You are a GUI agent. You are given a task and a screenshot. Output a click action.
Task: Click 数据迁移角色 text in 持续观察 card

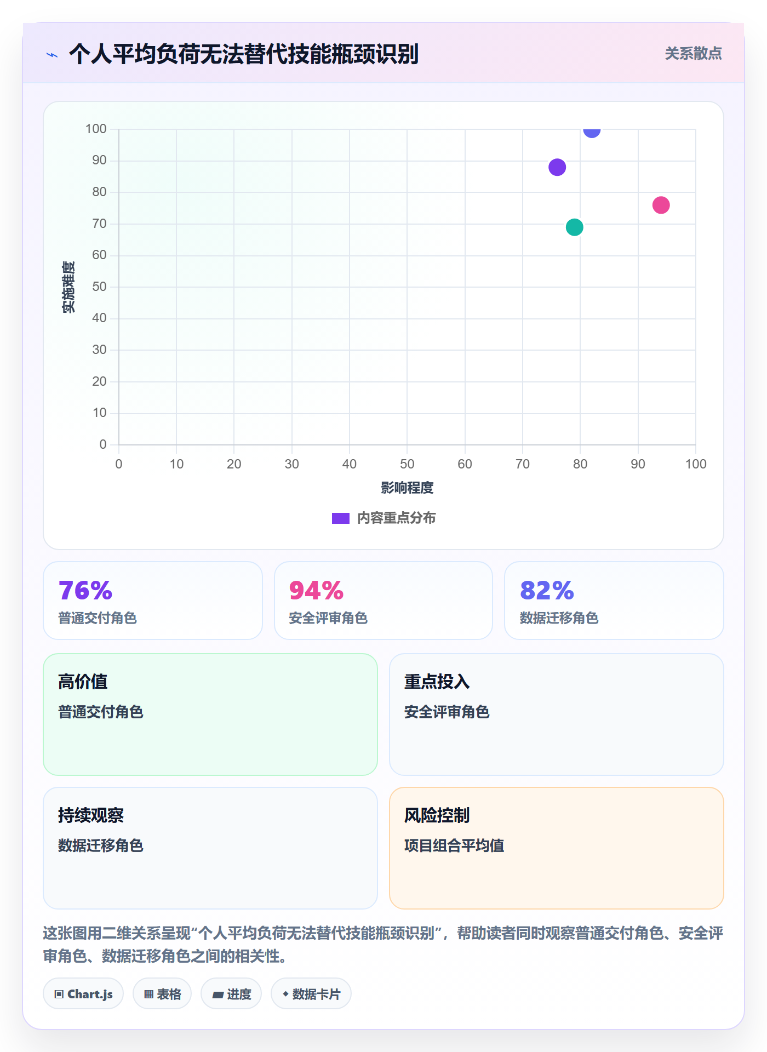(x=101, y=845)
